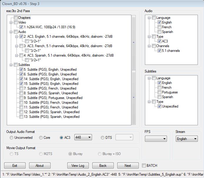This screenshot has width=204, height=178.
Task: Check audio track 4 AC3 Spanish checkbox
Action: (21, 55)
